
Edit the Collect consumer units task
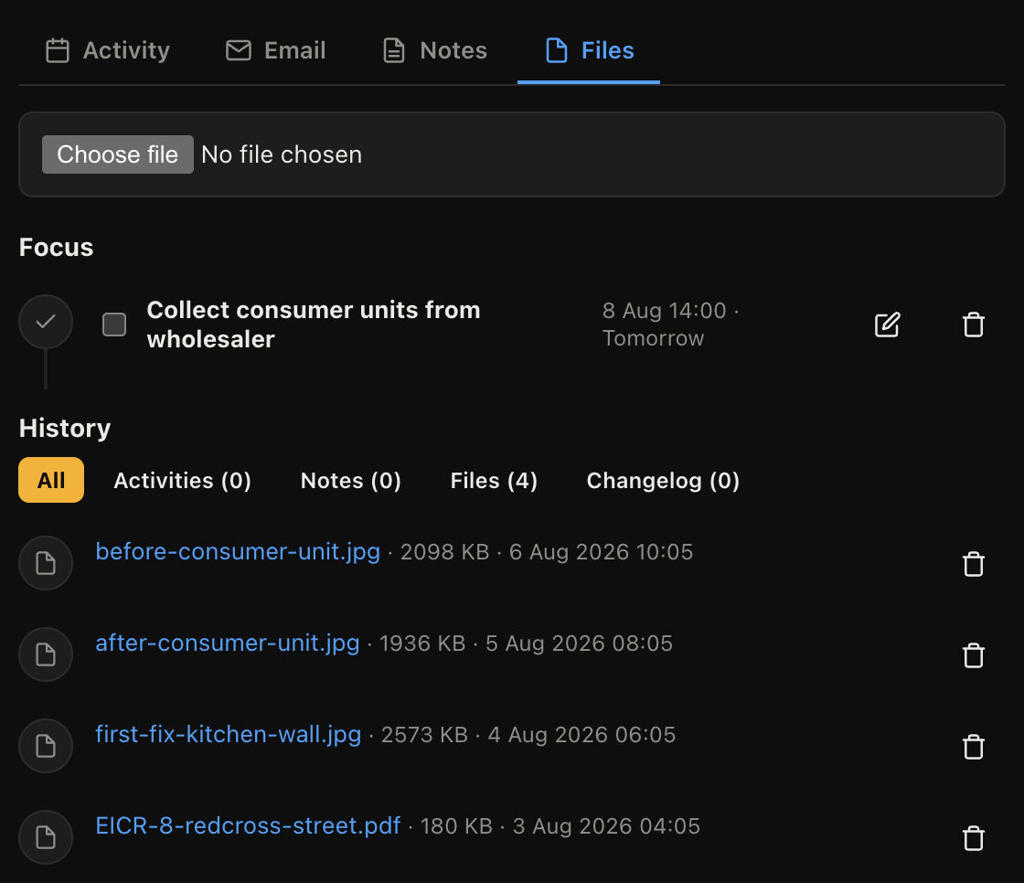click(887, 324)
